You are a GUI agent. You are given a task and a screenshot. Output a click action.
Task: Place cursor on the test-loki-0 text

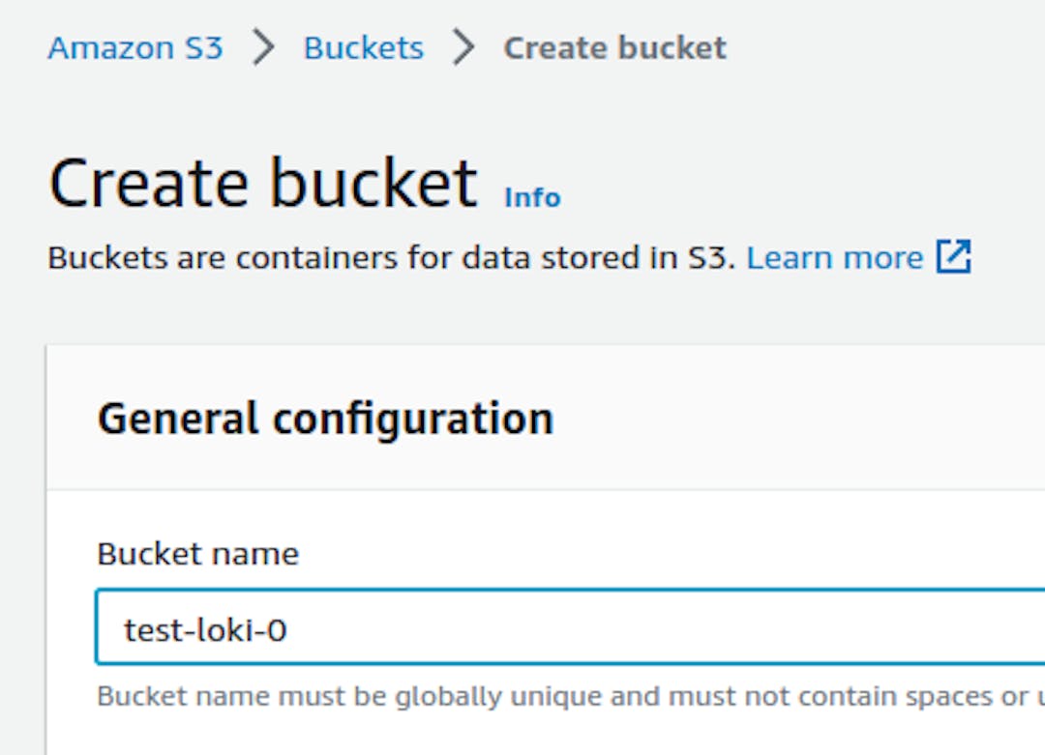(205, 630)
